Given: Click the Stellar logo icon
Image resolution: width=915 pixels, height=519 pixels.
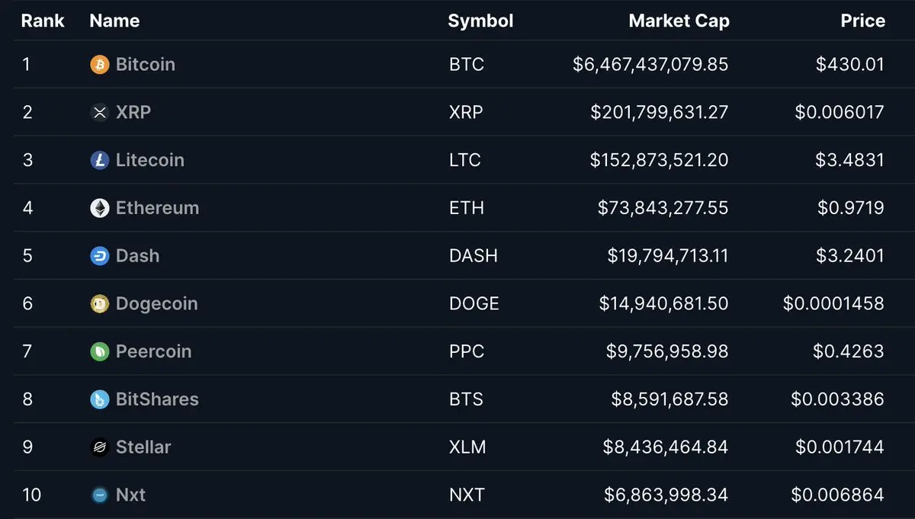Looking at the screenshot, I should 100,447.
